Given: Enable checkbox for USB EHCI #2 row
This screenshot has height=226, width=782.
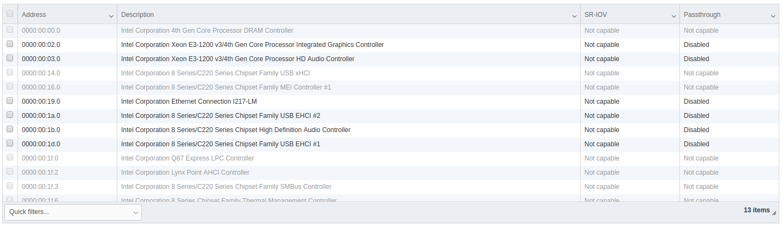Looking at the screenshot, I should pos(9,115).
